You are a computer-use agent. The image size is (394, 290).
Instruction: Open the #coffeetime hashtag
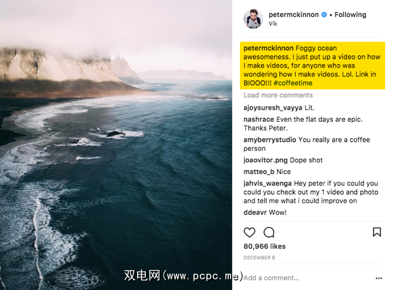(293, 83)
